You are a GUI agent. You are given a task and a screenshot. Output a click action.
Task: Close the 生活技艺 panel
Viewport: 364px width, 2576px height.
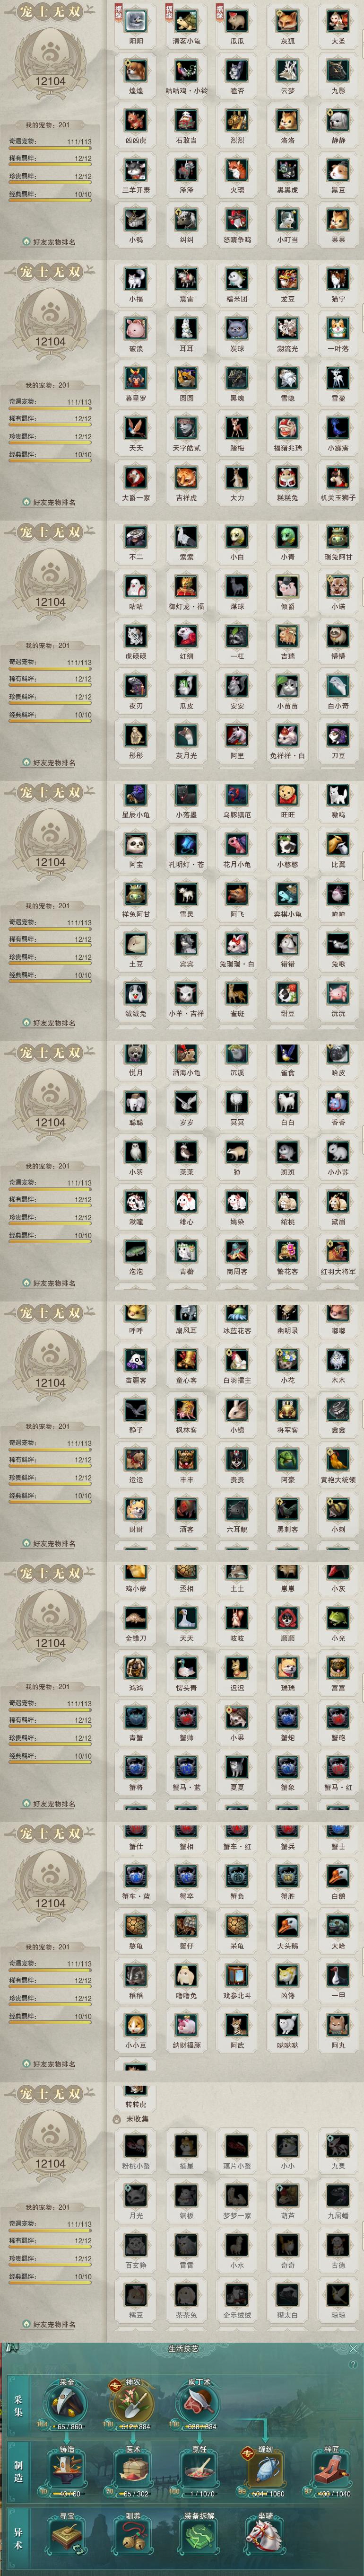(x=353, y=2348)
